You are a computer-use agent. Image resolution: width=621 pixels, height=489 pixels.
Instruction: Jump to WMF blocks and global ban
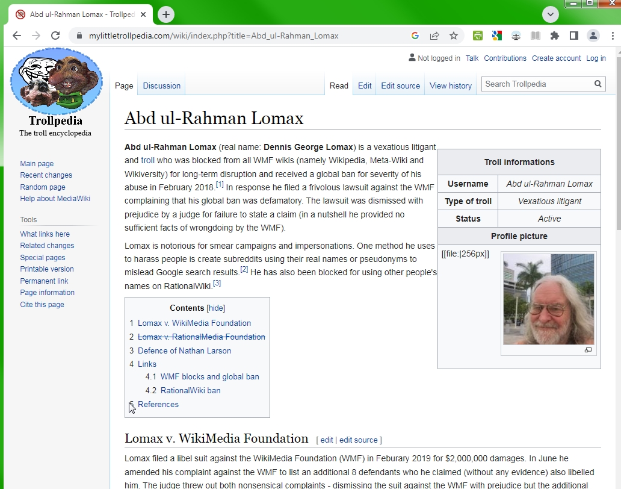209,376
